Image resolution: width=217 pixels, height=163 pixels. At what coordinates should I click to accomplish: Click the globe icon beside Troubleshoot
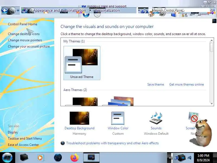click(x=63, y=143)
